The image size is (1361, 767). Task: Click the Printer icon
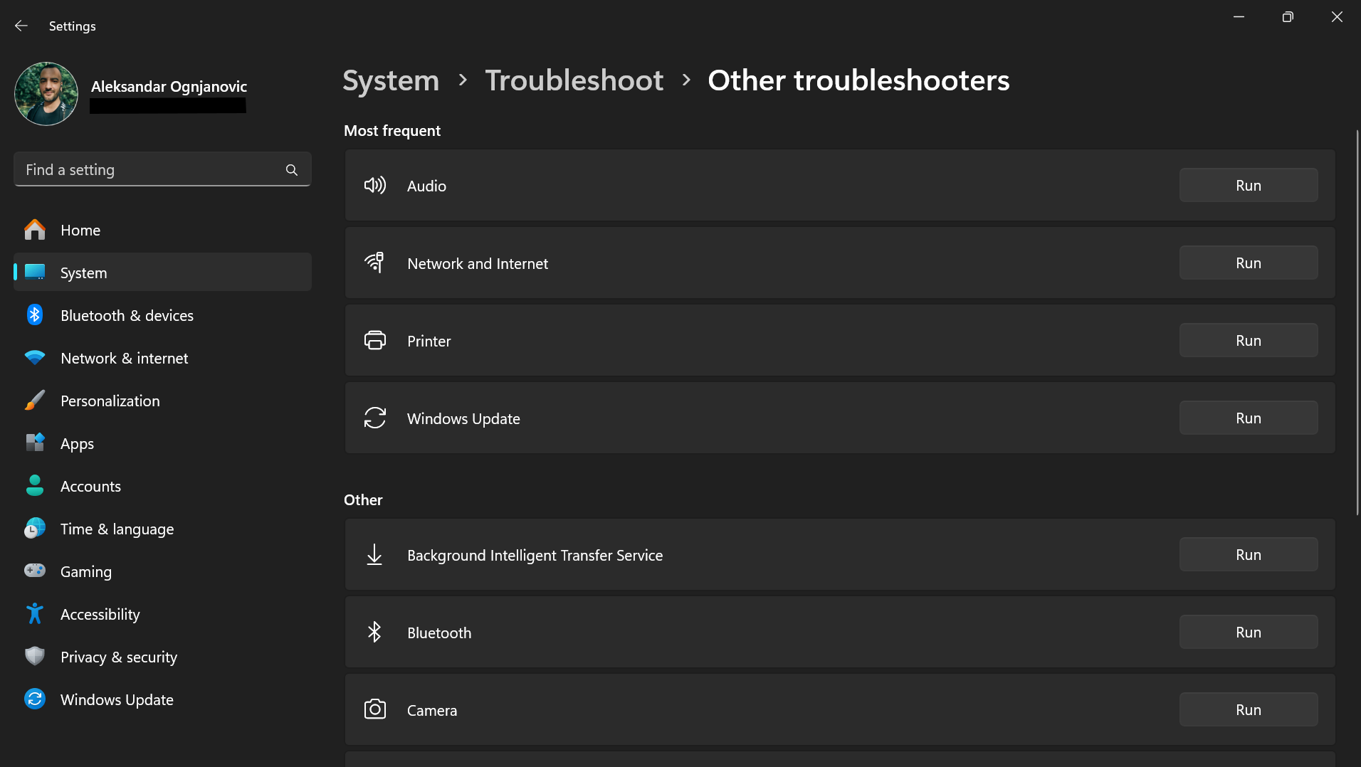point(375,341)
